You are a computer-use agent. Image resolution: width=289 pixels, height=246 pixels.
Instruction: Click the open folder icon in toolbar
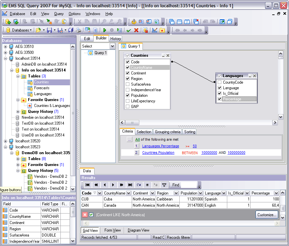point(38,30)
